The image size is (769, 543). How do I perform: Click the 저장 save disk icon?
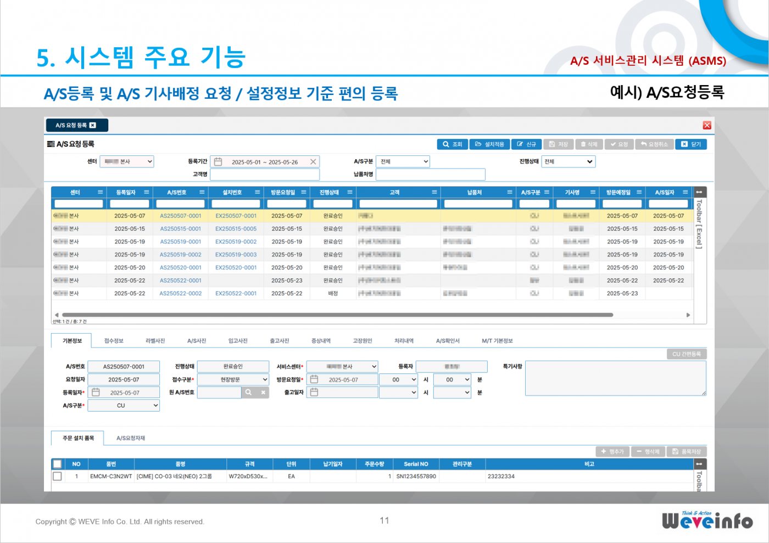click(553, 144)
